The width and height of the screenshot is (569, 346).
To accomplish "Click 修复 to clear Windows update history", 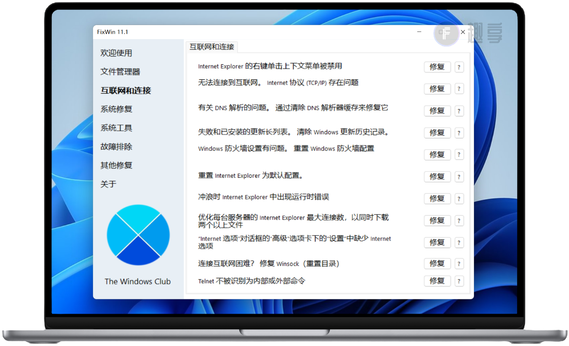I will coord(437,133).
